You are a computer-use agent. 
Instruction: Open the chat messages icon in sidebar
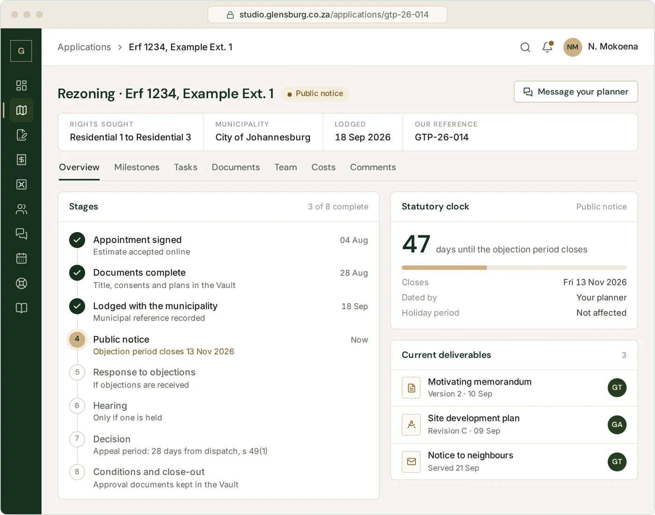pos(21,233)
